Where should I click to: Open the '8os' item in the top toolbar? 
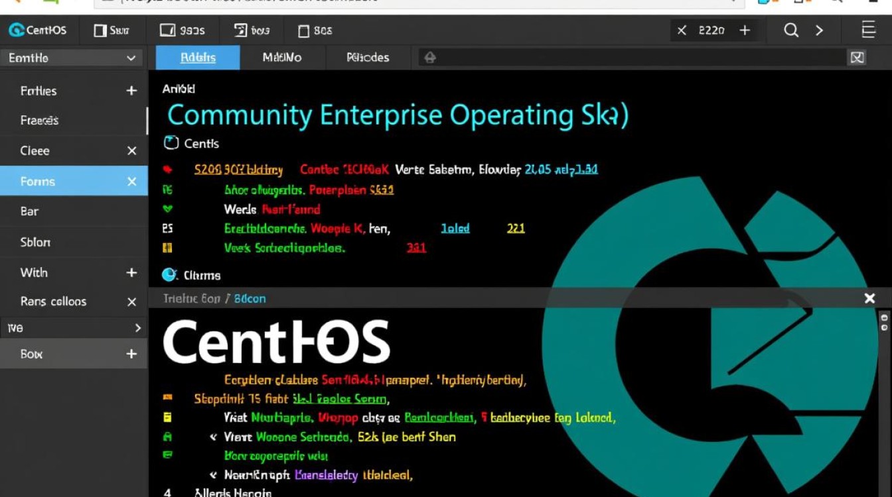click(315, 30)
